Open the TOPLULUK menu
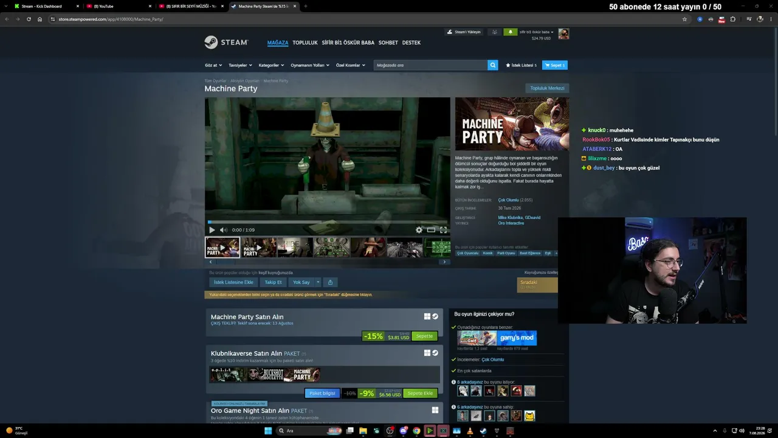Image resolution: width=778 pixels, height=438 pixels. tap(305, 43)
